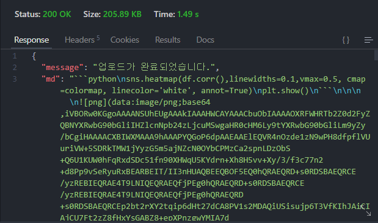Image resolution: width=378 pixels, height=223 pixels.
Task: Click line number 2 in gutter
Action: coord(15,68)
